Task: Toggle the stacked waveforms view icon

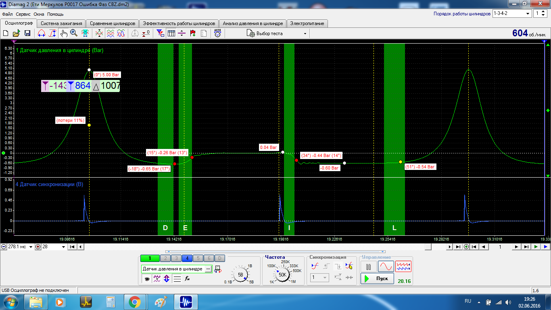Action: click(x=110, y=34)
